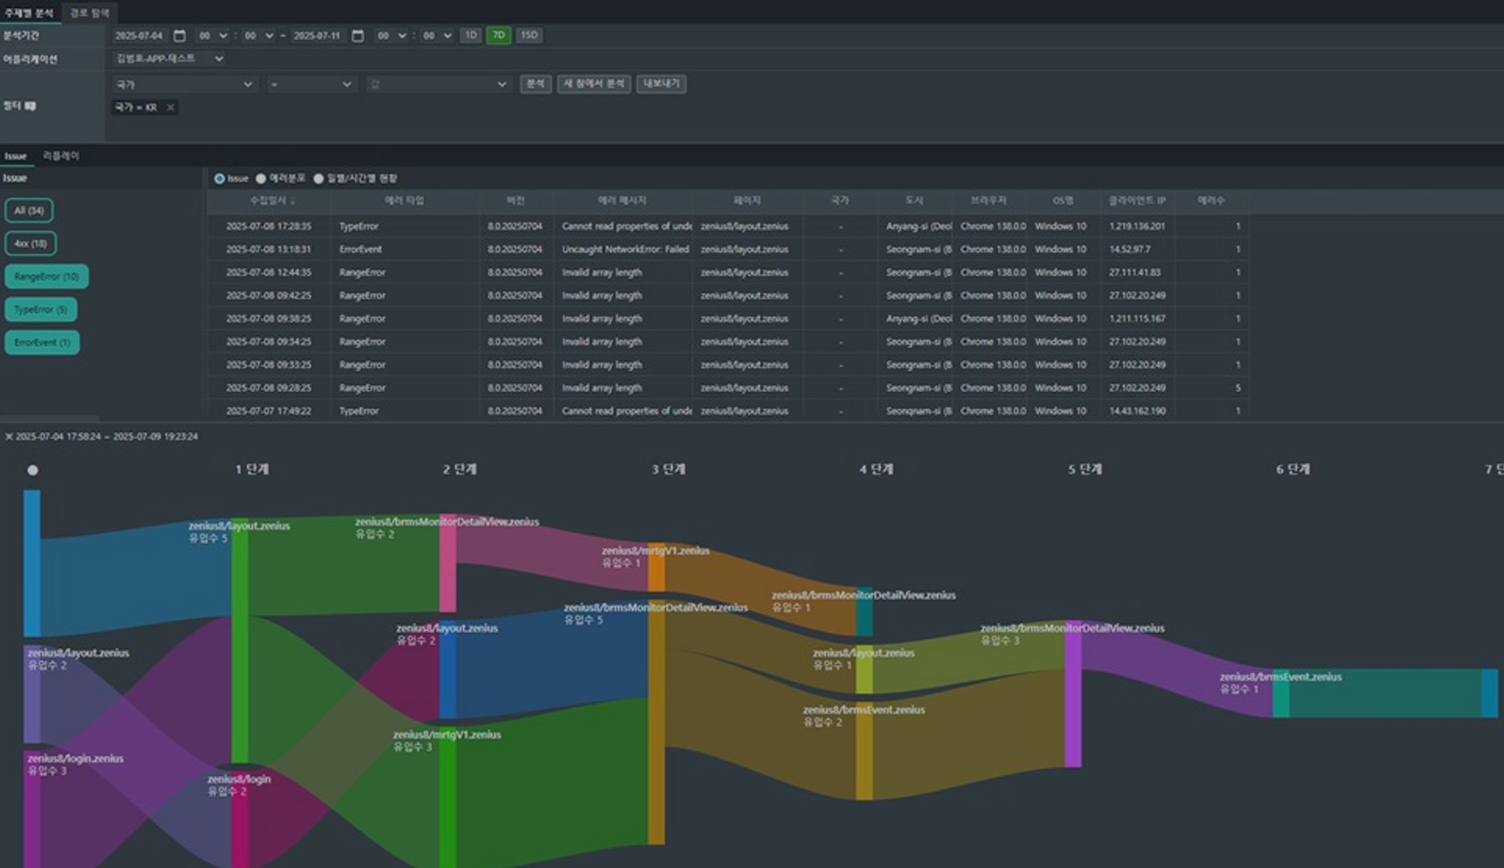
Task: Open the 리플레이 tab
Action: 61,156
